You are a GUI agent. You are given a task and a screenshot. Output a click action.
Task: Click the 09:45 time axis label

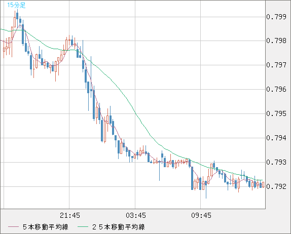pyautogui.click(x=201, y=215)
